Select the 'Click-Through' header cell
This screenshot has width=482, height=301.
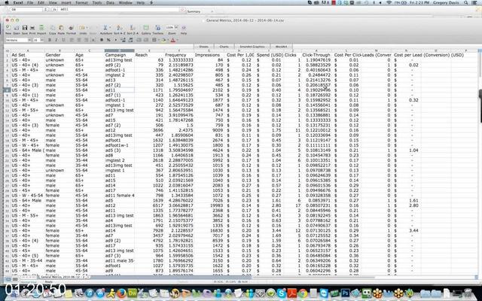click(x=316, y=55)
